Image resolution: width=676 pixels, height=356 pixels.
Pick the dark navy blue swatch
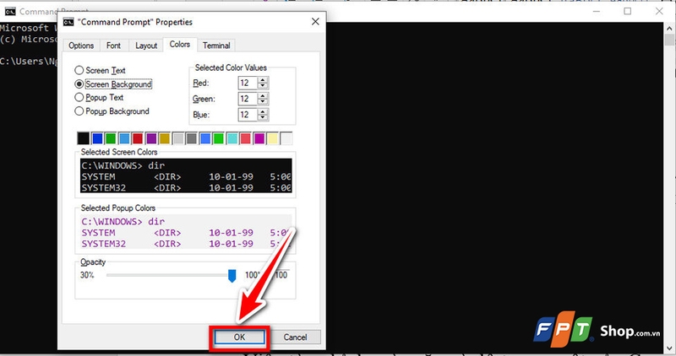point(97,138)
